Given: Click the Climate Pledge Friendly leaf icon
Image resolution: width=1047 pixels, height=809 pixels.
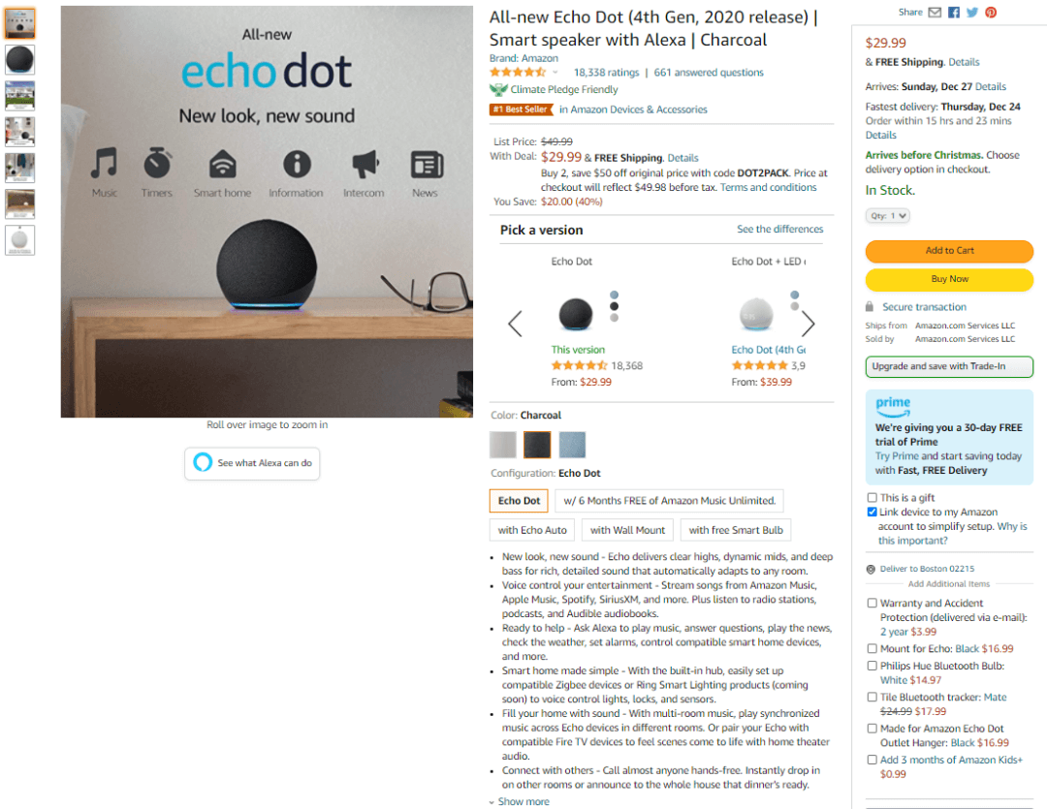Looking at the screenshot, I should point(498,89).
